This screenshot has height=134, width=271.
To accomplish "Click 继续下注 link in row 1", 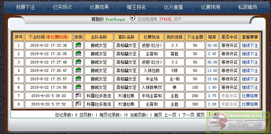I will click(x=250, y=46).
